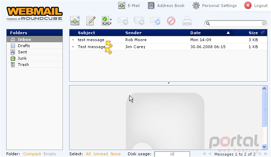Click the preview scrollbar down arrow
Image resolution: width=271 pixels, height=157 pixels.
[264, 147]
